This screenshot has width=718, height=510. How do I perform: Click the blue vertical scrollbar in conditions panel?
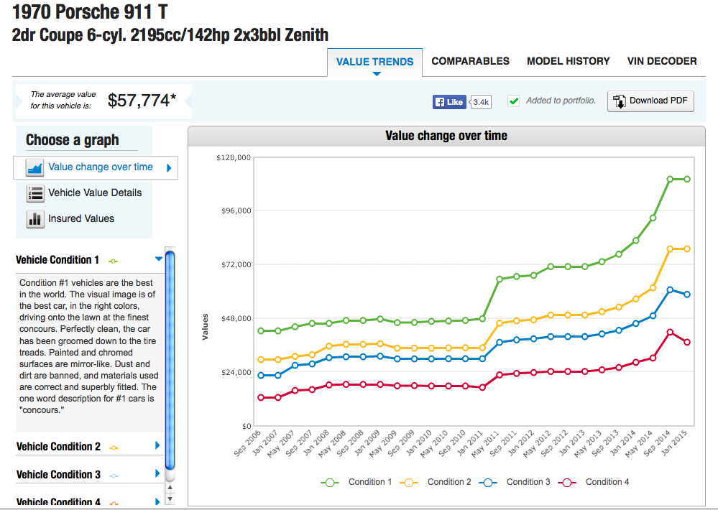pyautogui.click(x=170, y=359)
